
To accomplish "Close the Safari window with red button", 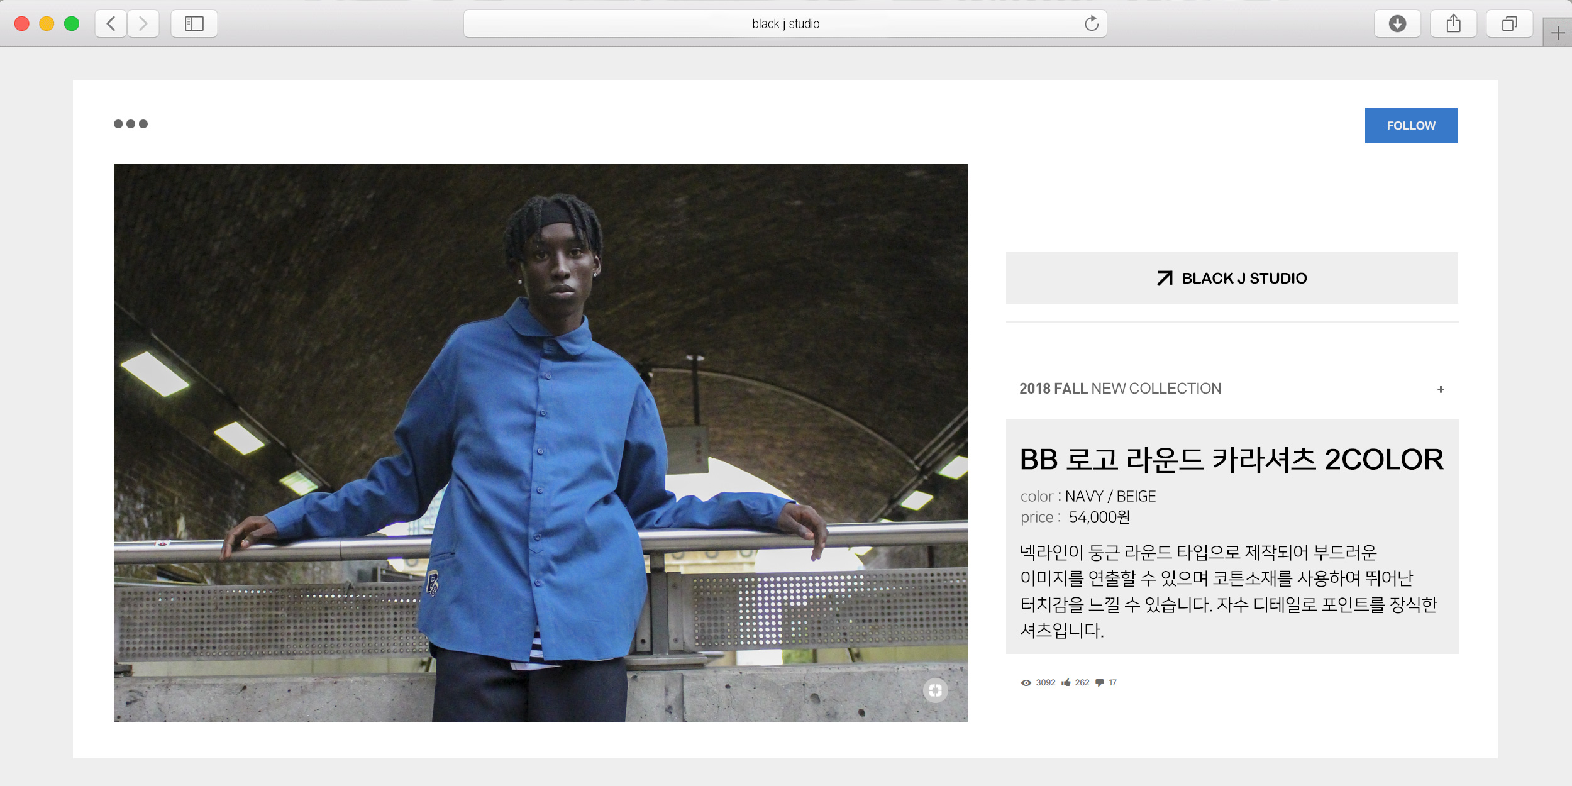I will [x=22, y=24].
